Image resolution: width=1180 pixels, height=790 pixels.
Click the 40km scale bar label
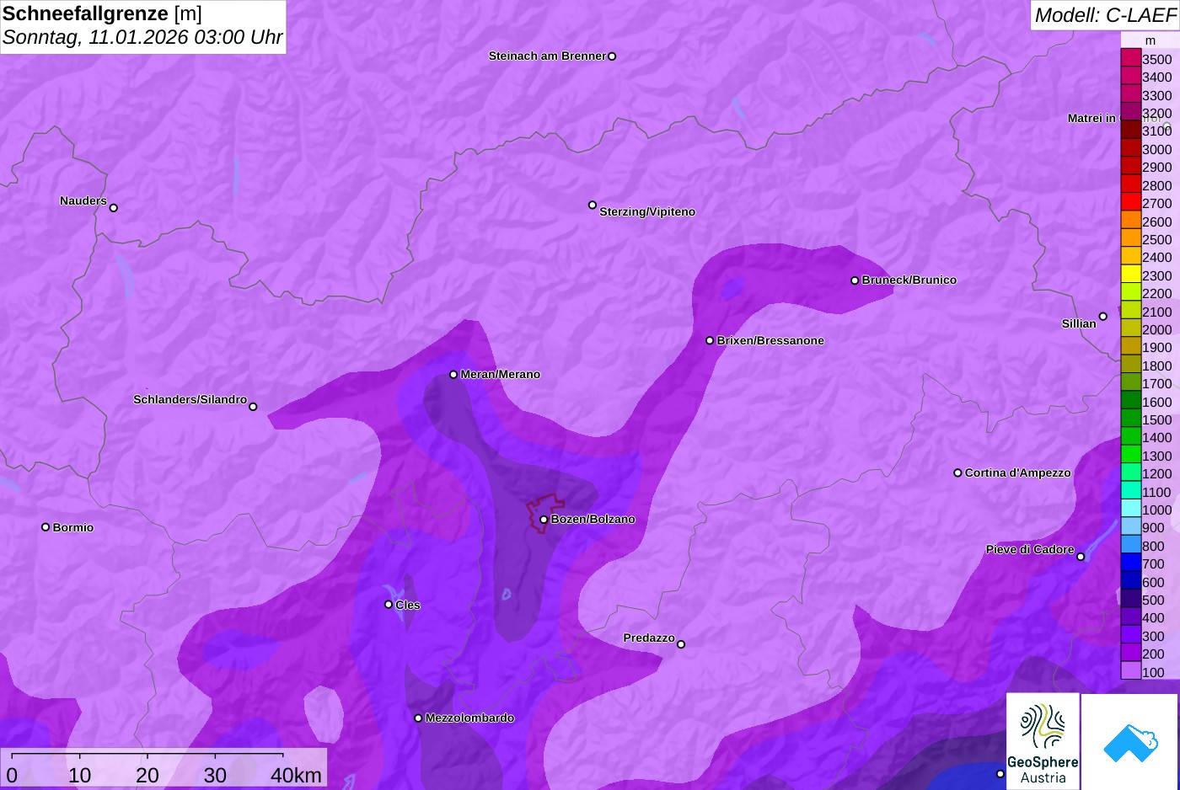click(x=296, y=775)
